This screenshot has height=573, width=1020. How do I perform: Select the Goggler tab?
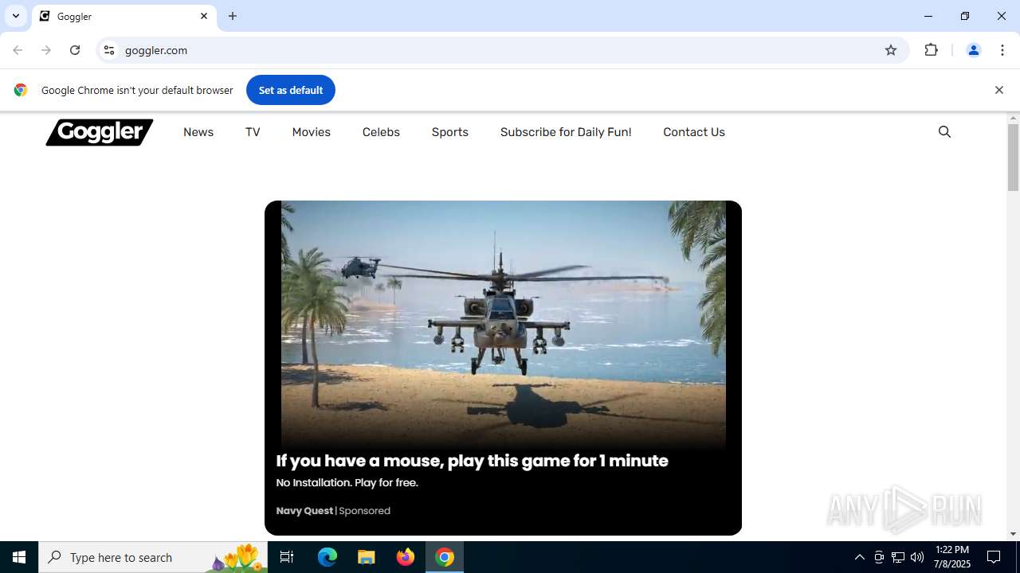pyautogui.click(x=124, y=16)
